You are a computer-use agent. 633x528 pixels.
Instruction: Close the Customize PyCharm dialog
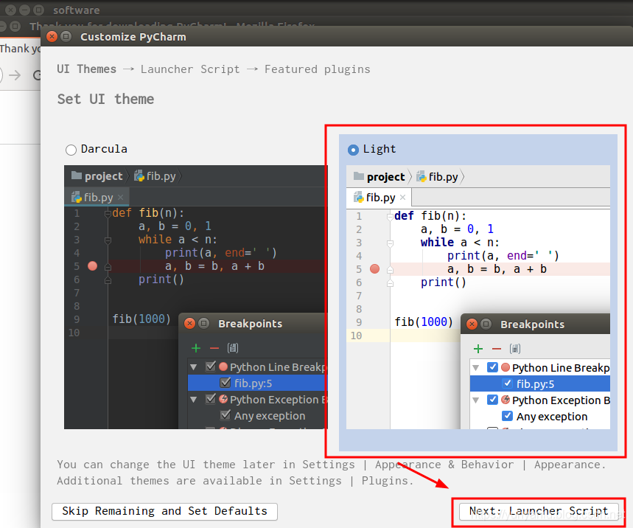(x=52, y=37)
